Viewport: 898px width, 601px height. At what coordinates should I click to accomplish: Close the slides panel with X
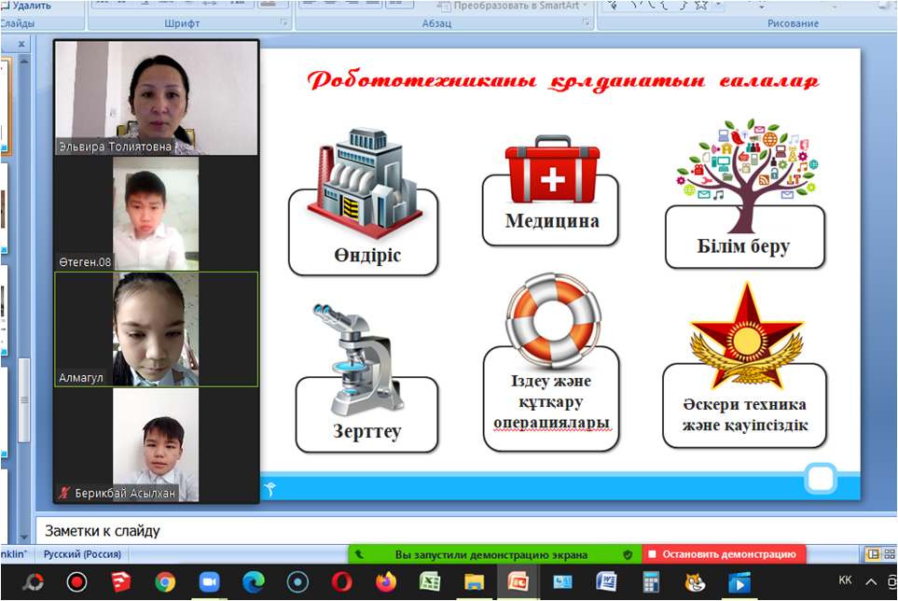coord(21,44)
